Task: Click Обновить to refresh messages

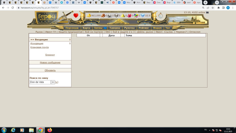Action: (x=50, y=70)
